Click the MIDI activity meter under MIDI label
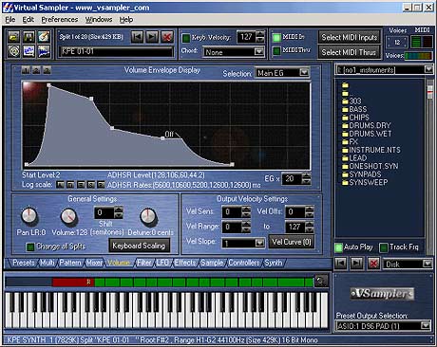This screenshot has height=347, width=437. [x=421, y=42]
